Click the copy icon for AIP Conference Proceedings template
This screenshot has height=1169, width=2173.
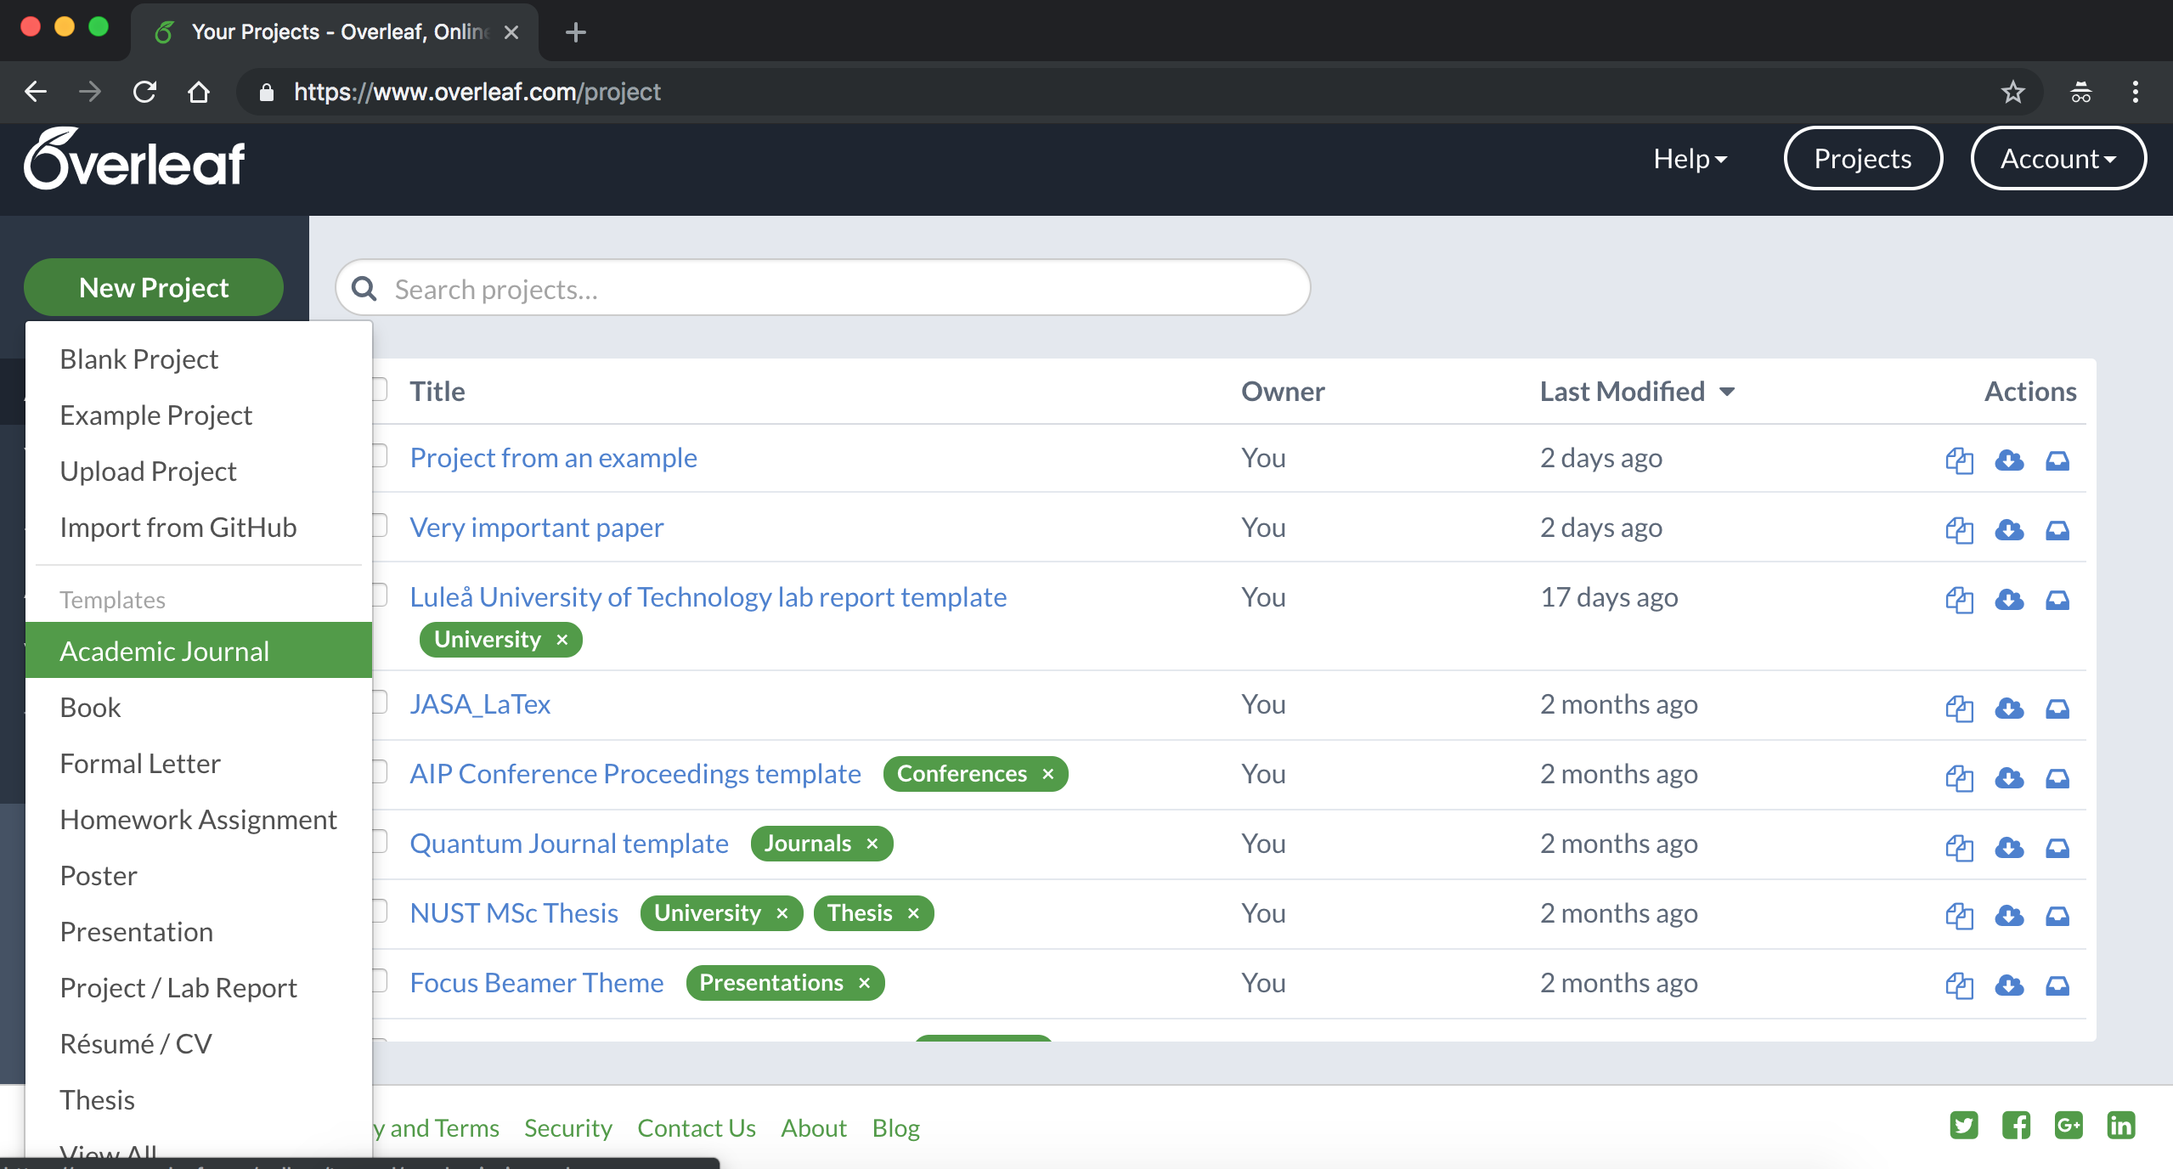tap(1959, 775)
